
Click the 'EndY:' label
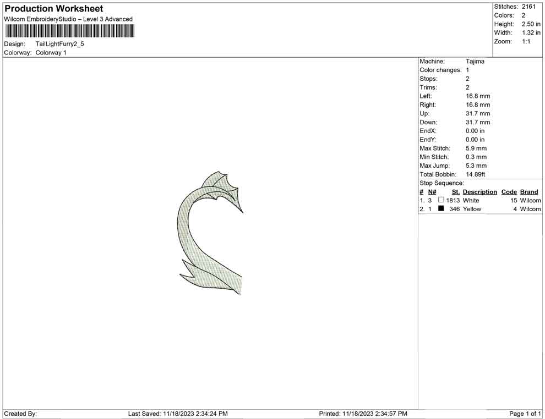(428, 140)
